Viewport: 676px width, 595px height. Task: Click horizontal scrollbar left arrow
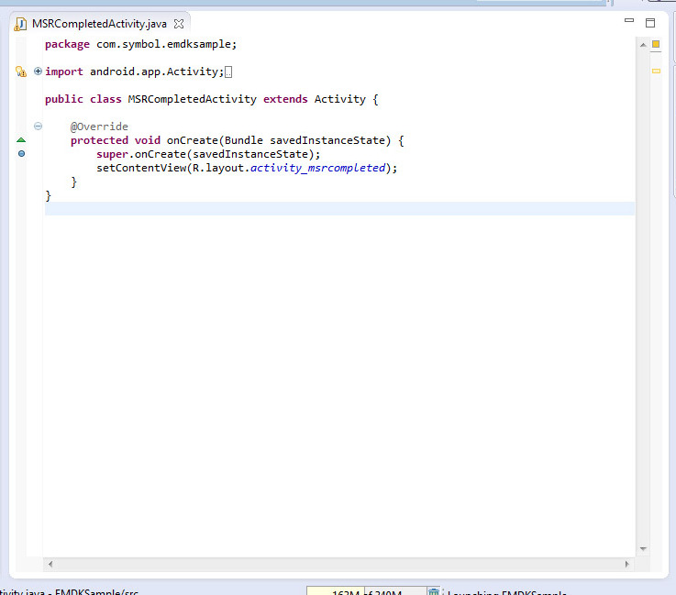[x=50, y=564]
